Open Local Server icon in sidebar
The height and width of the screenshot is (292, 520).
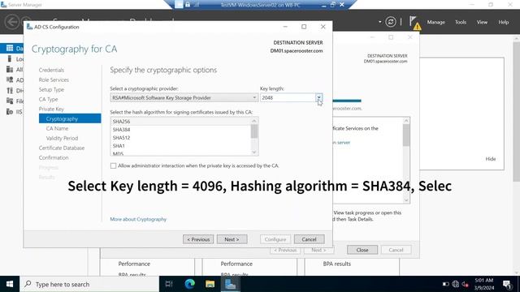pyautogui.click(x=10, y=58)
